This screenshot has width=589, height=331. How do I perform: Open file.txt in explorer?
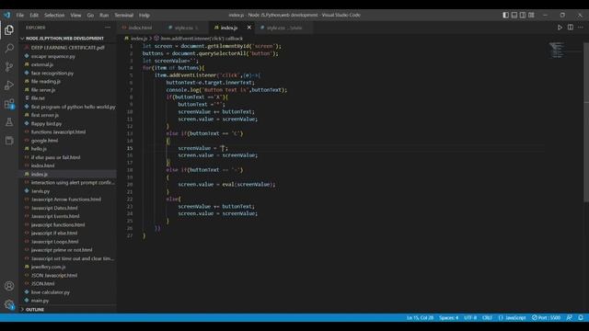(x=38, y=98)
